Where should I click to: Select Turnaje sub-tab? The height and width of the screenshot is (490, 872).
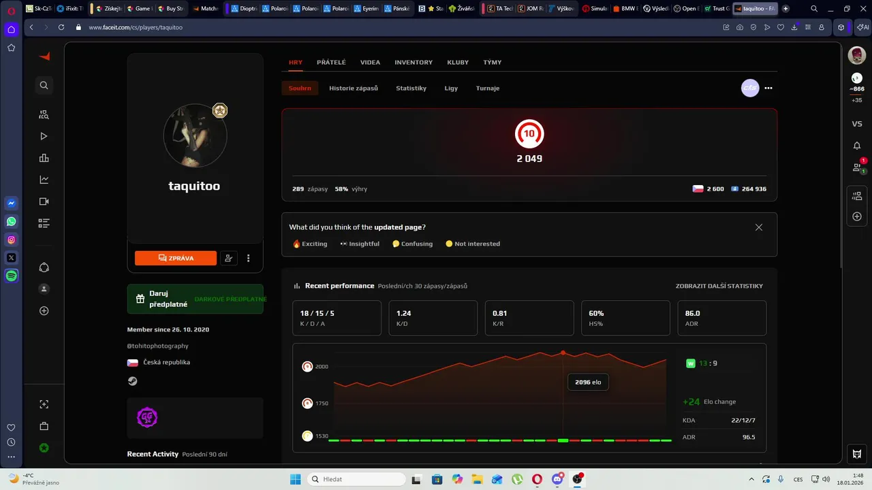click(x=488, y=88)
